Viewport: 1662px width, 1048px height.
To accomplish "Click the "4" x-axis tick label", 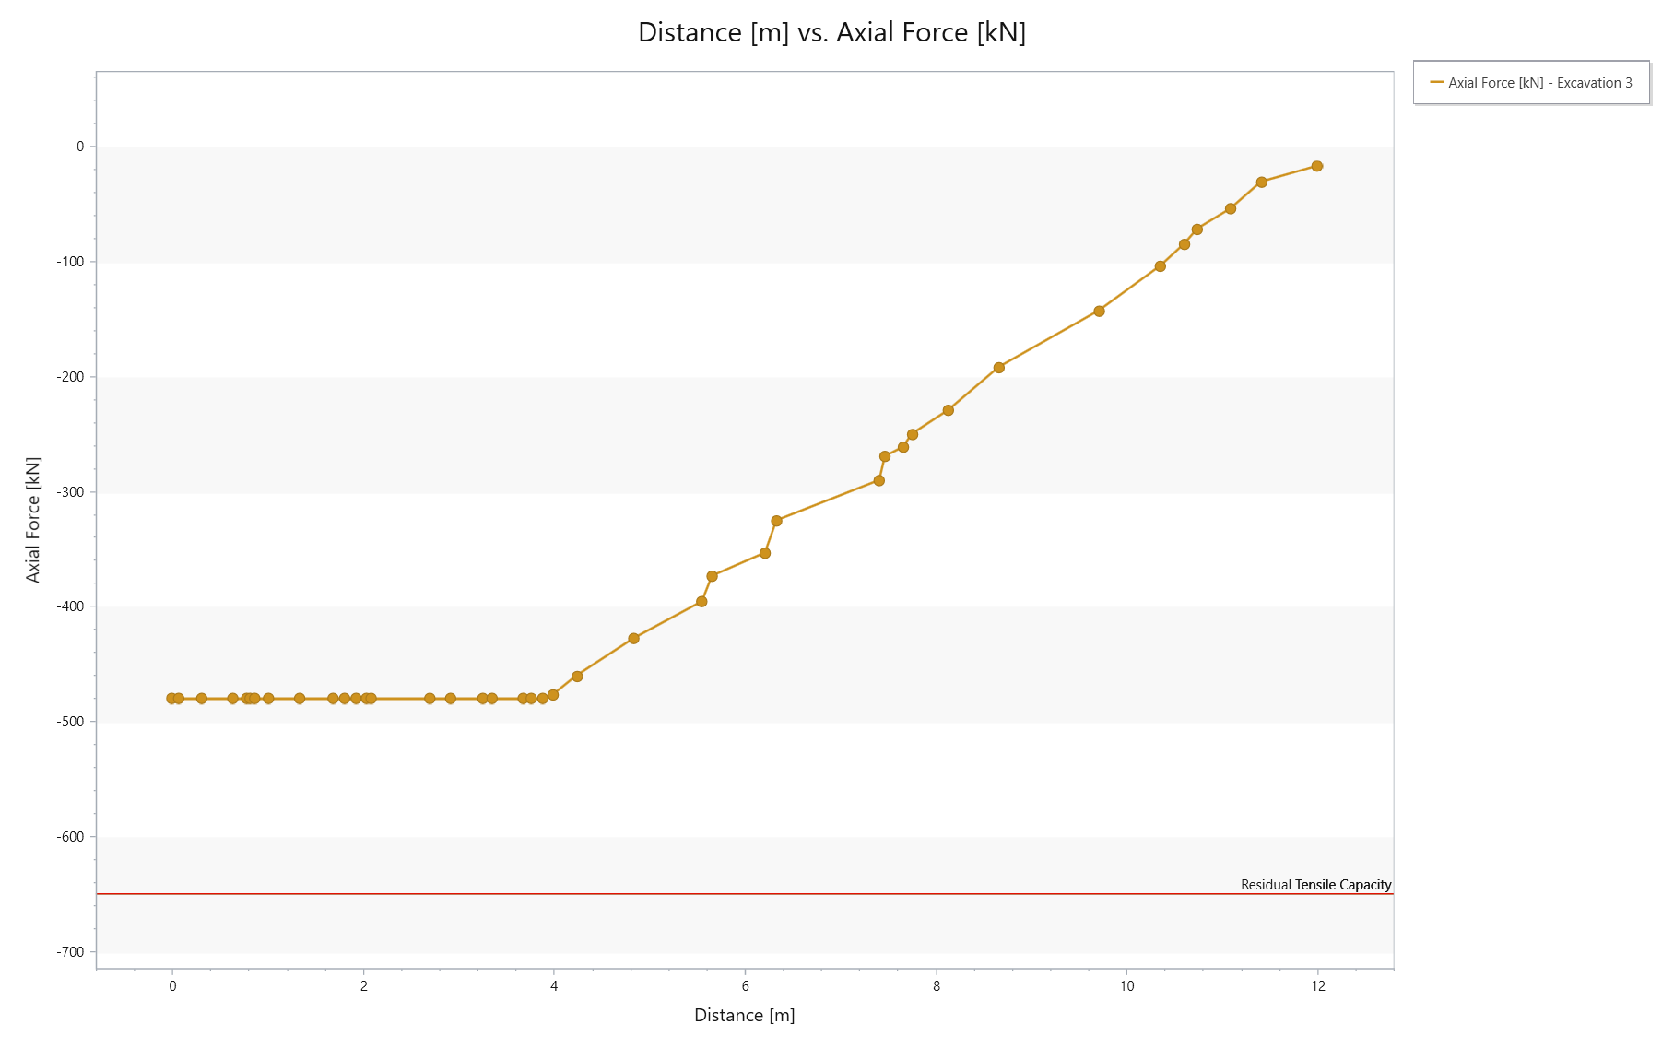I will pos(554,986).
